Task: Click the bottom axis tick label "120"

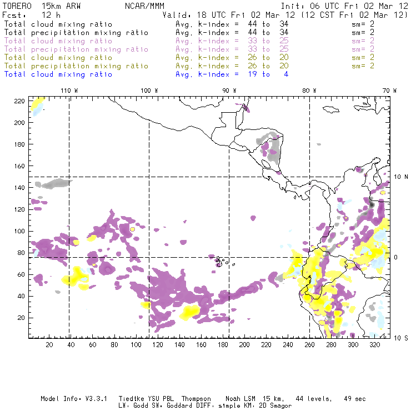Action: (158, 345)
